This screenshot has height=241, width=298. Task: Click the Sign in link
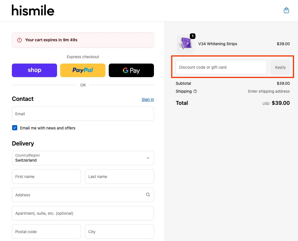point(147,99)
